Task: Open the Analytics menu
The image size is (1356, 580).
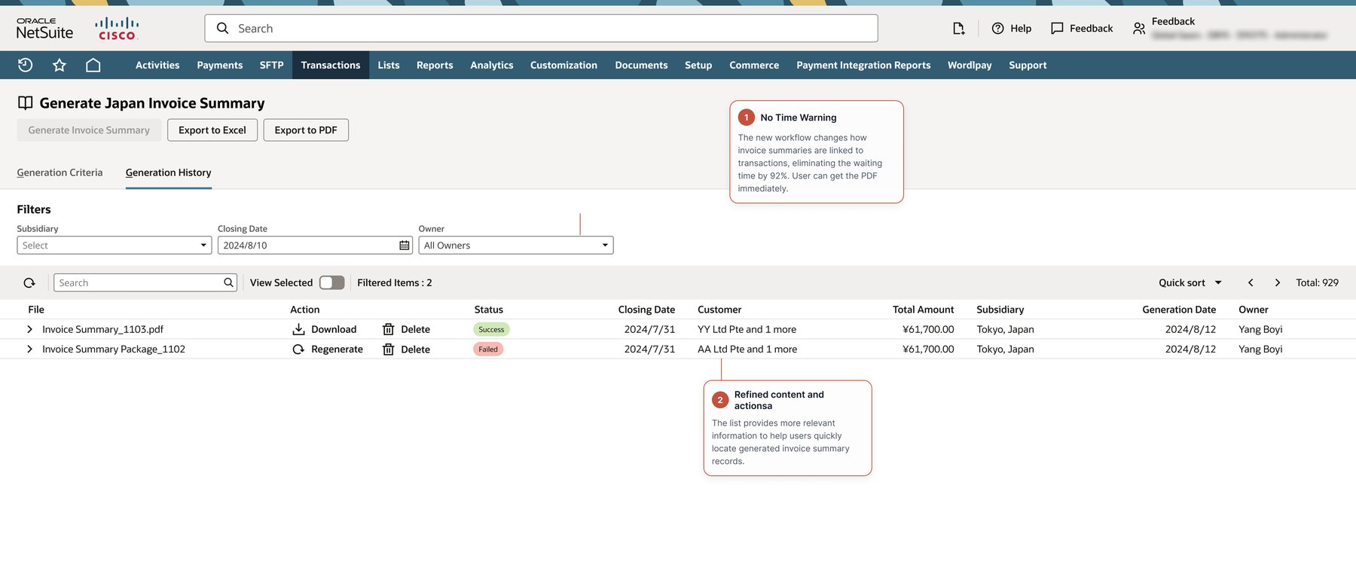Action: point(492,65)
